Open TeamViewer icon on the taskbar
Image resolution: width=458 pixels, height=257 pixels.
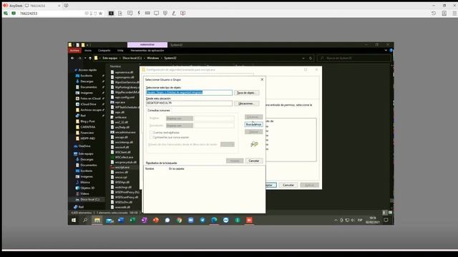[226, 221]
